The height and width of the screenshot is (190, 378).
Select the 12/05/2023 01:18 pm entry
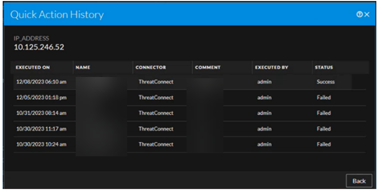click(189, 98)
